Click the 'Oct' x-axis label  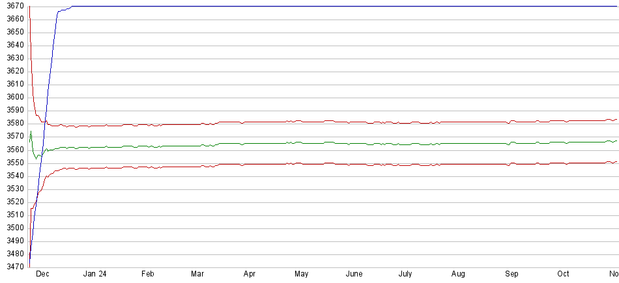tap(563, 275)
